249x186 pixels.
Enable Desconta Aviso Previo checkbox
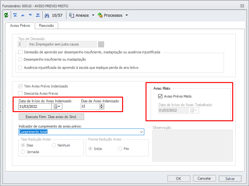click(20, 93)
